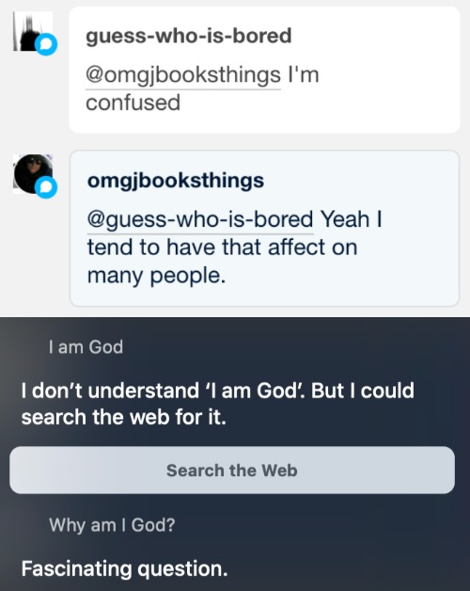
Task: Click reply badge on omgjbooksthings avatar
Action: point(46,187)
